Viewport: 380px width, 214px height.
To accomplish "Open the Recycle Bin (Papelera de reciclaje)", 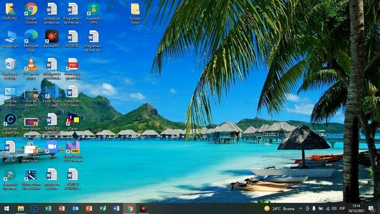I will pos(10,69).
